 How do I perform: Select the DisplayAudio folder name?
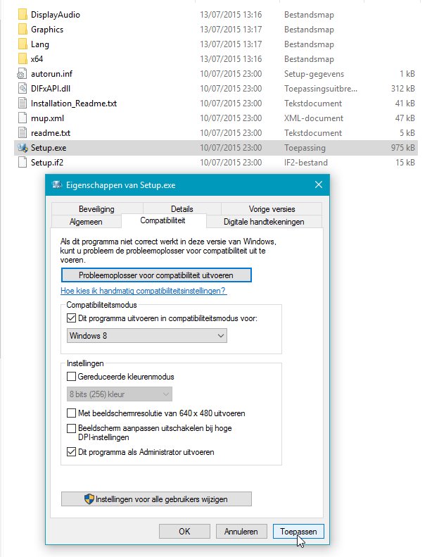tap(56, 15)
